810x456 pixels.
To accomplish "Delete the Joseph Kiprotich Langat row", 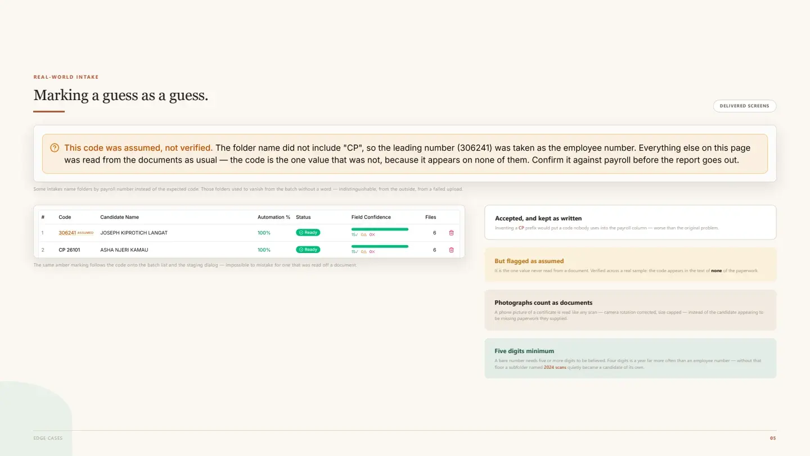I will point(451,233).
